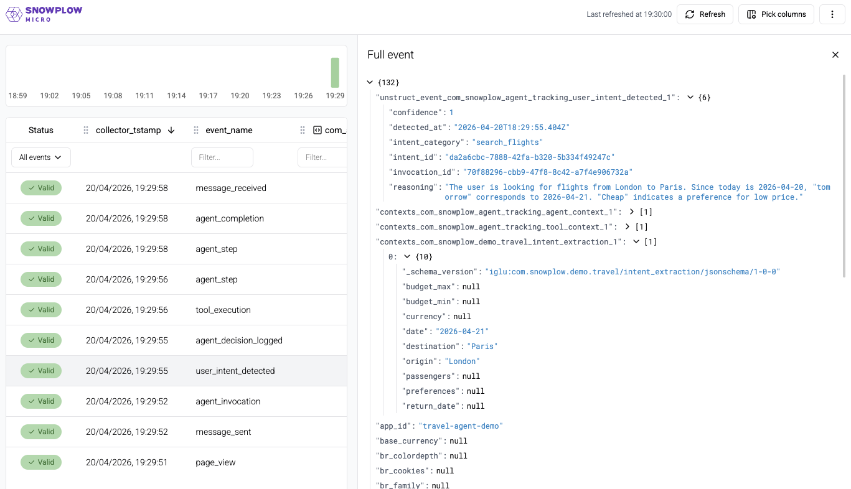
Task: Collapse the travel intent_extraction_1 array
Action: click(x=636, y=242)
